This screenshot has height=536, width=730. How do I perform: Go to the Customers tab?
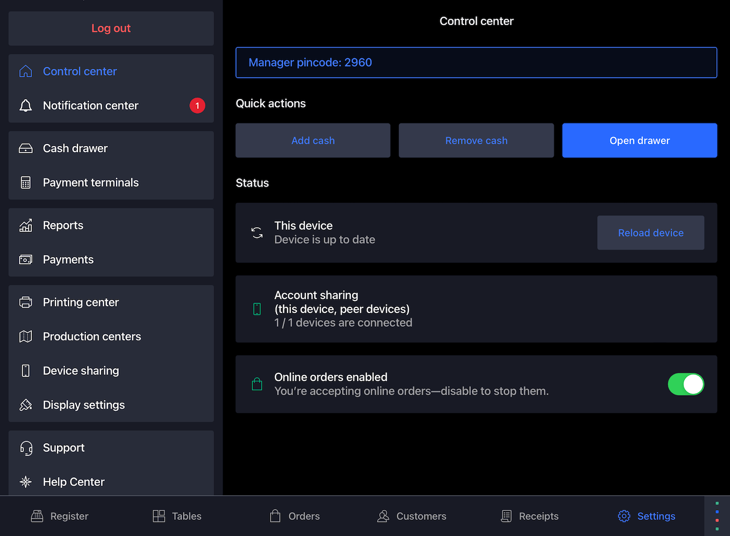click(411, 516)
